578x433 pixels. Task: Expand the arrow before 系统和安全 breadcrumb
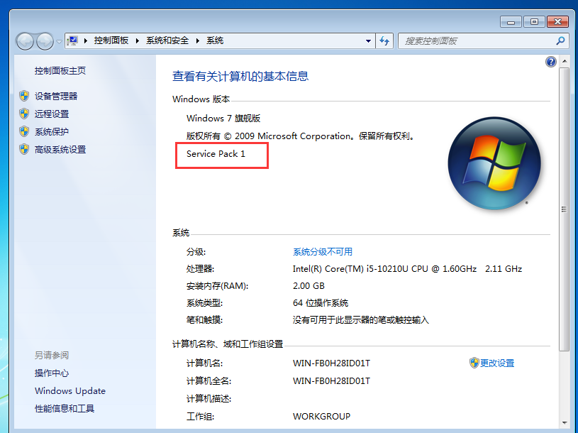coord(138,40)
